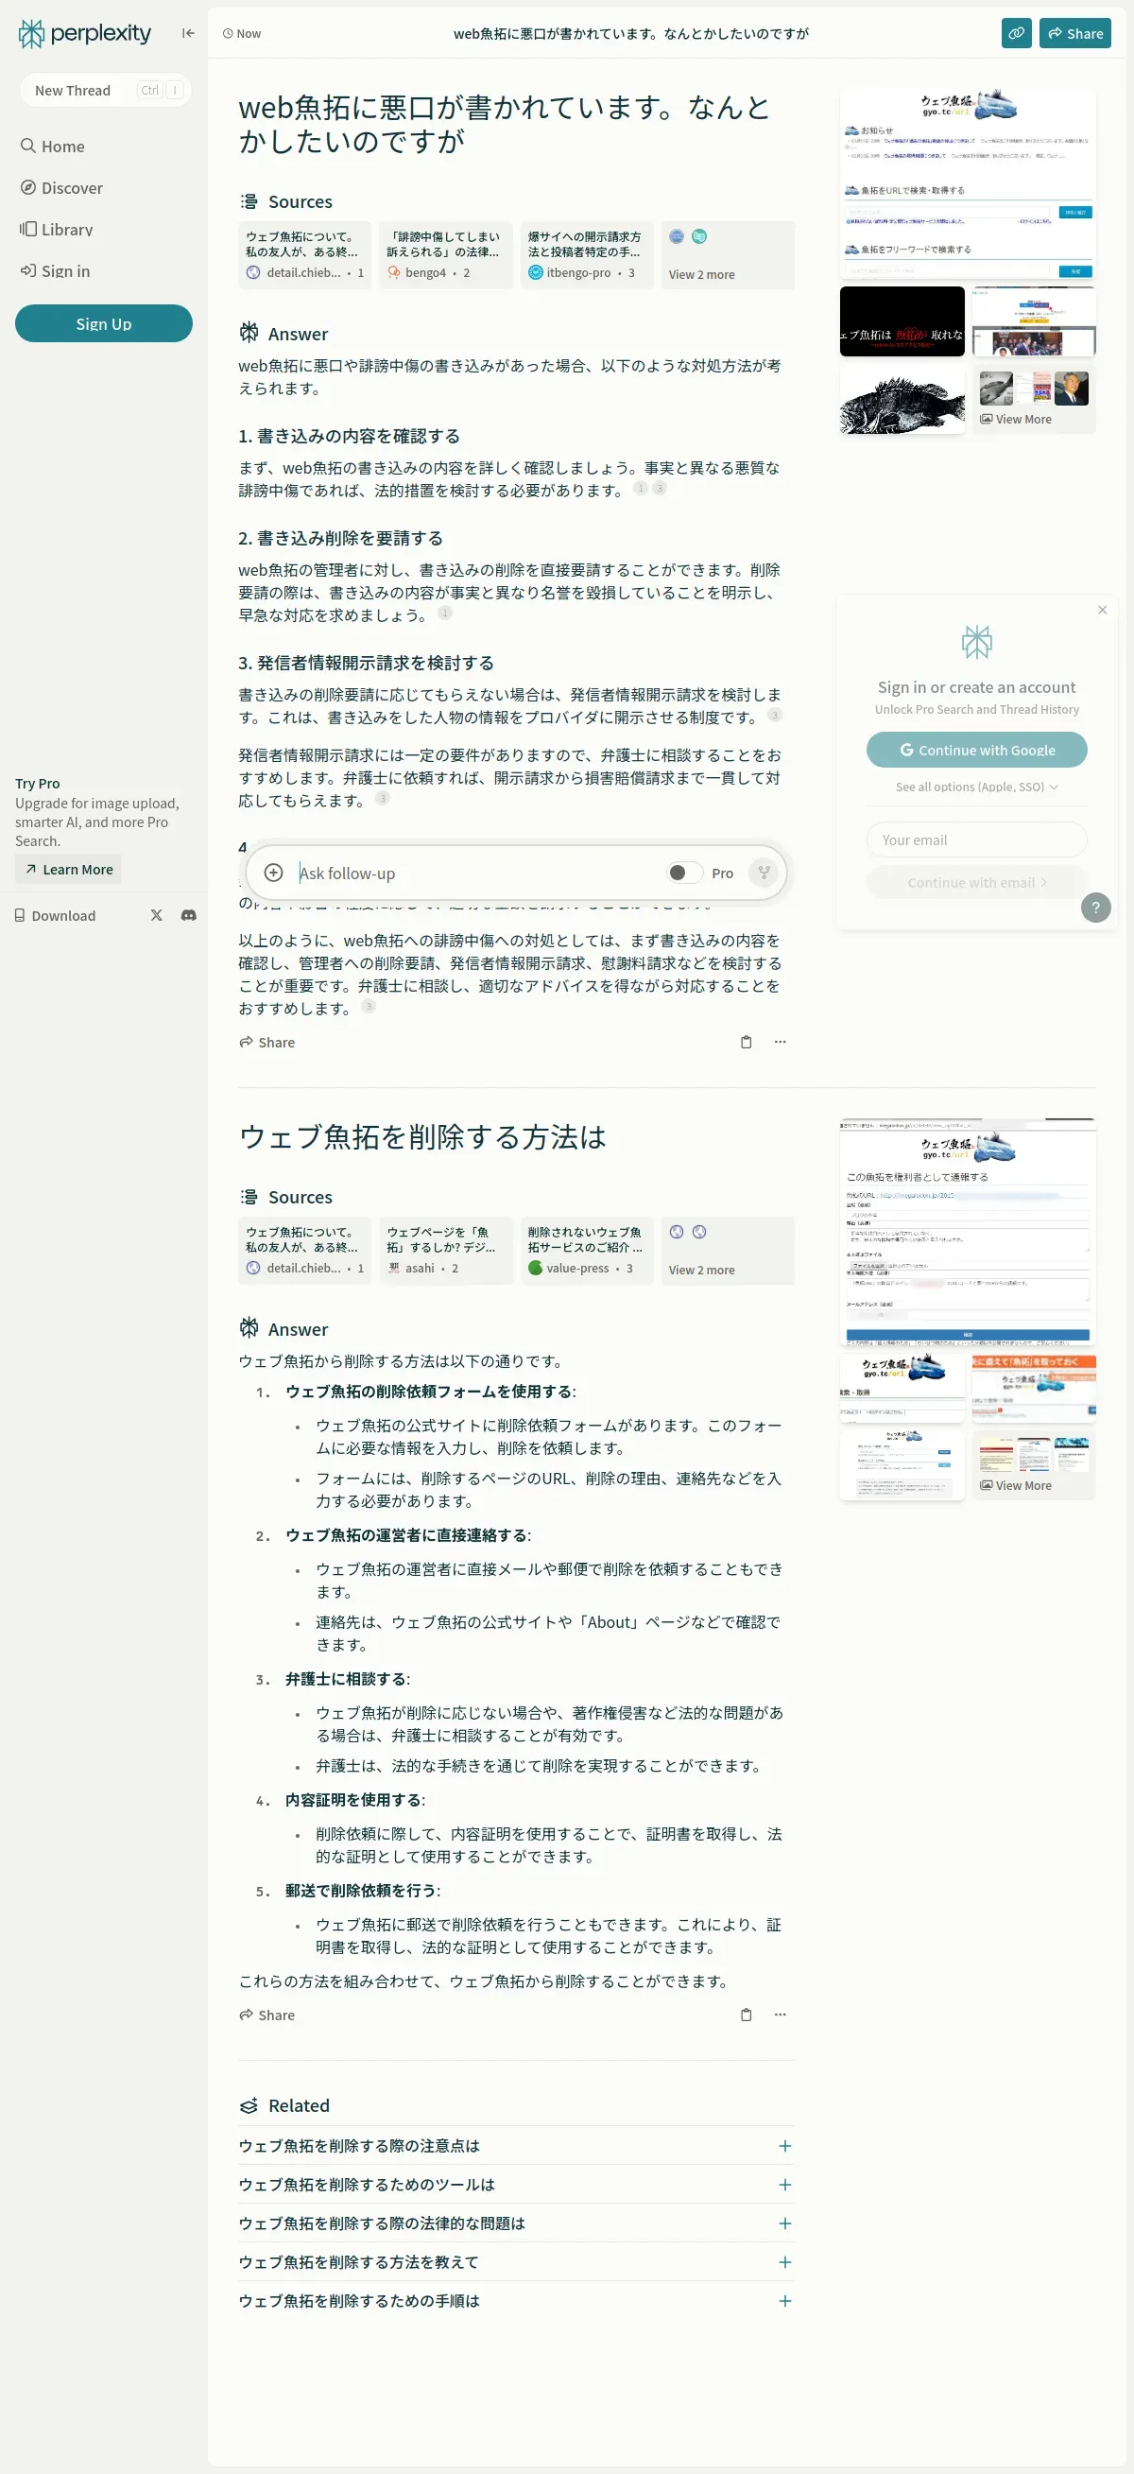Open the black fish print thumbnail

coord(902,400)
